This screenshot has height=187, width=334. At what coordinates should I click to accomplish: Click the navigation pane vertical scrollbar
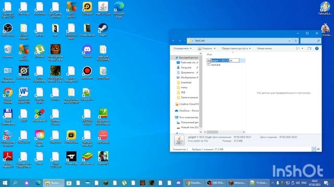pos(200,91)
